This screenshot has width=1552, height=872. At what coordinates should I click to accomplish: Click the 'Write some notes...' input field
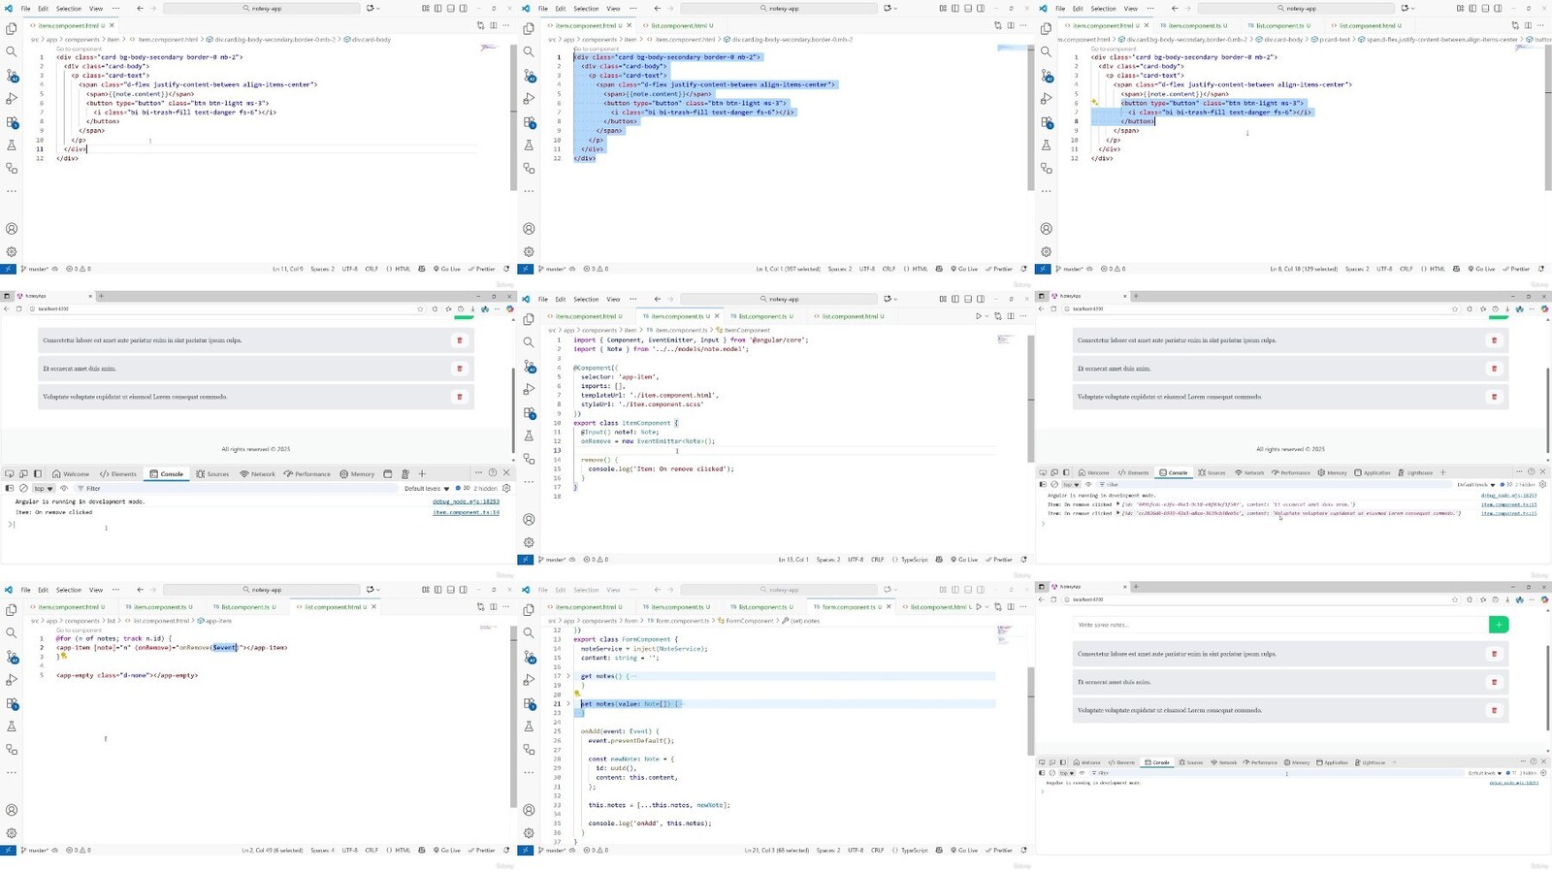point(1278,625)
